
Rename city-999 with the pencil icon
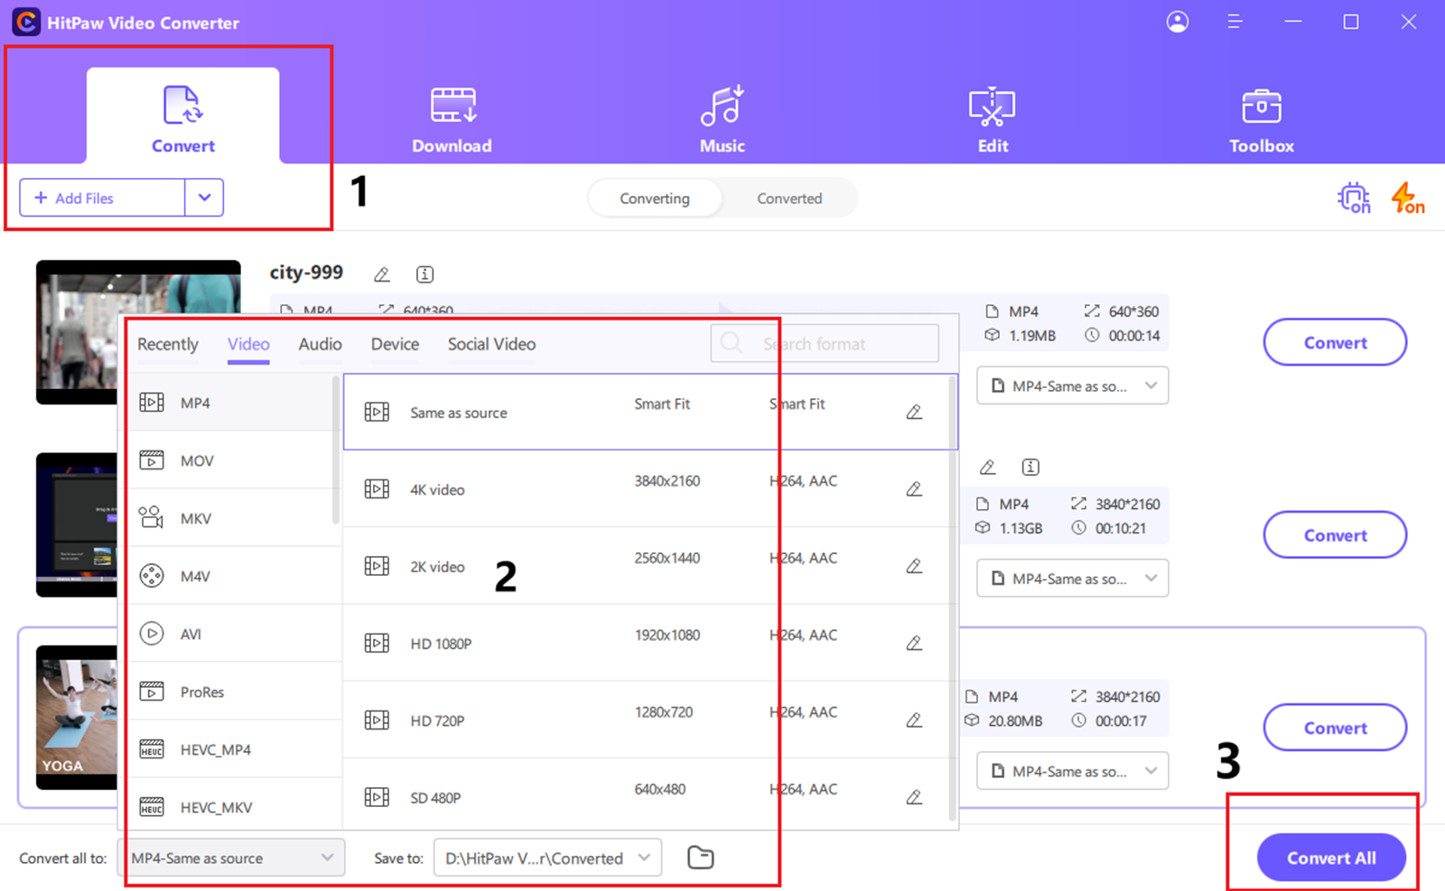coord(382,274)
